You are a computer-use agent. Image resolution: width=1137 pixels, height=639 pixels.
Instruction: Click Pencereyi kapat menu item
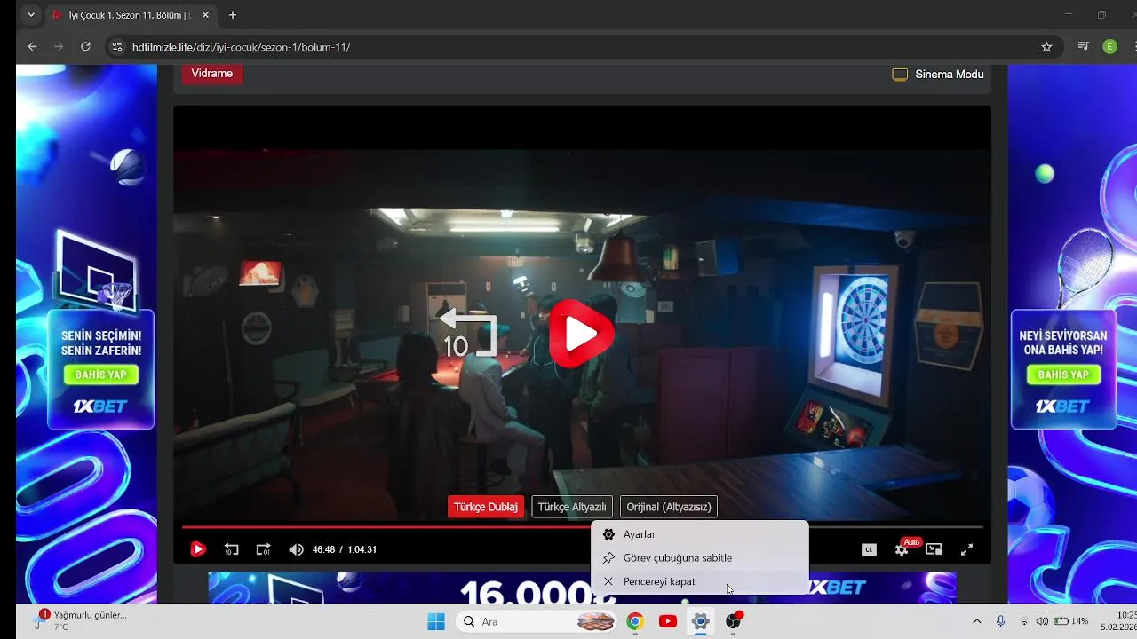tap(700, 581)
